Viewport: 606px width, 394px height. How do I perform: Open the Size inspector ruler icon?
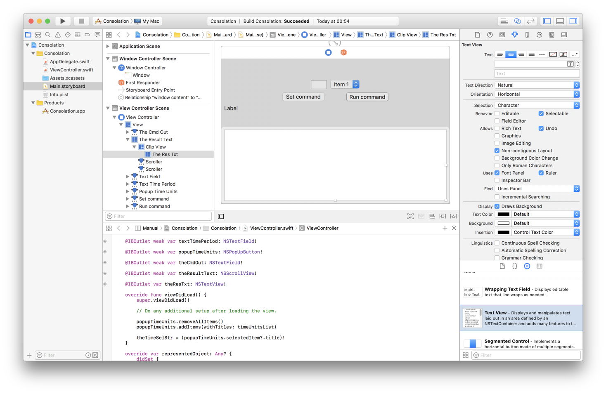click(x=527, y=35)
